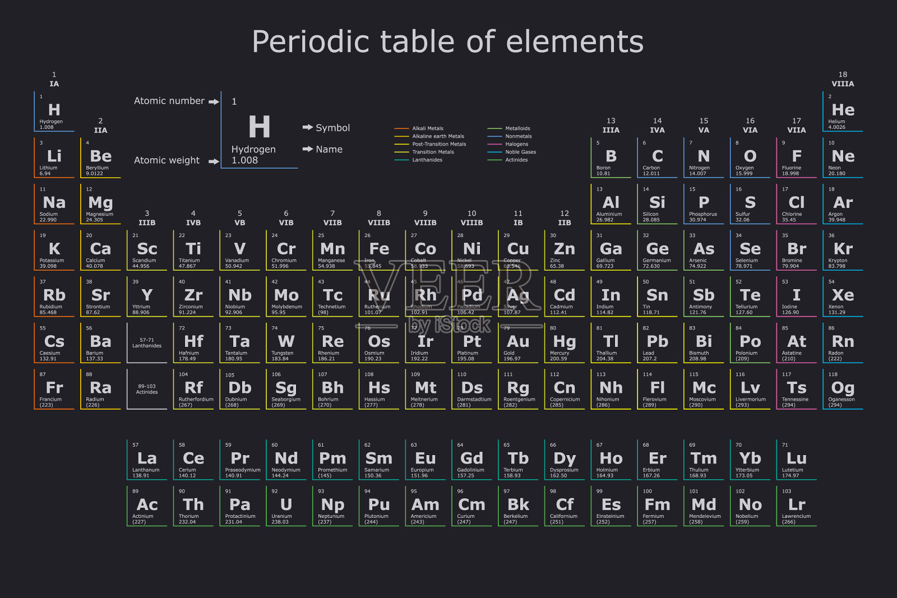Select the Noble Gases legend color line
The height and width of the screenshot is (598, 897).
pos(494,152)
